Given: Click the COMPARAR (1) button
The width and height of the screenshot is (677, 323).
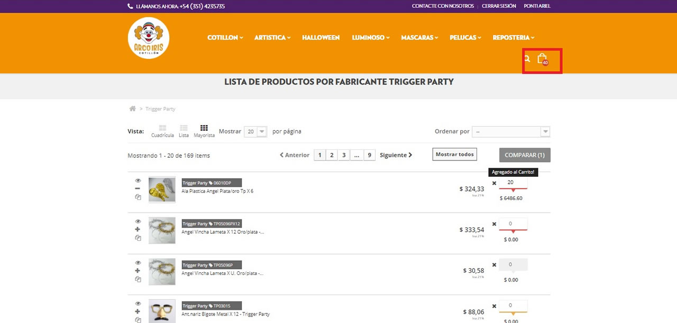Looking at the screenshot, I should pyautogui.click(x=525, y=155).
